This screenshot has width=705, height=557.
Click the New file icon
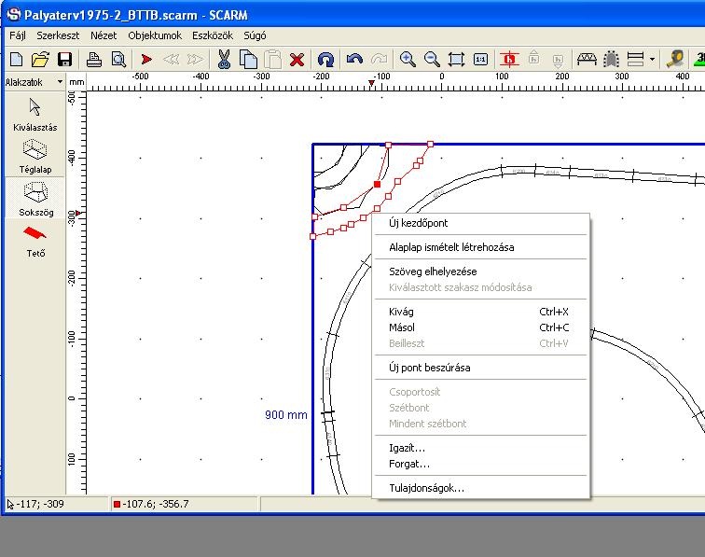click(x=16, y=60)
